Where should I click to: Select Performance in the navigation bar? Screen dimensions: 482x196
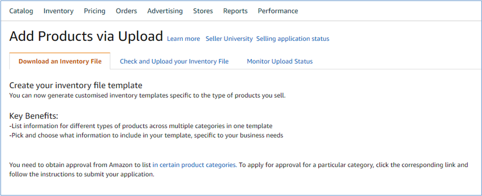(278, 11)
